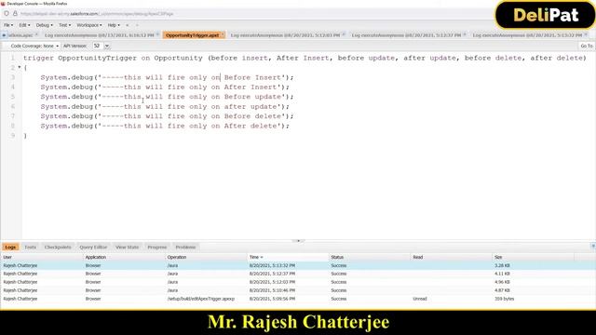Image resolution: width=596 pixels, height=335 pixels.
Task: Expand the Code Coverage: None dropdown
Action: click(34, 46)
